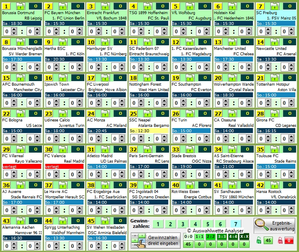
Task: Click the padlock on FC Liverpool match
Action: [x=105, y=78]
